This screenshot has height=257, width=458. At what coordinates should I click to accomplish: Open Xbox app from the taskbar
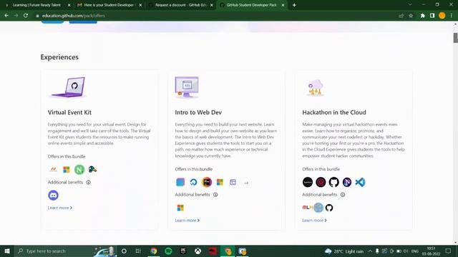pos(198,251)
